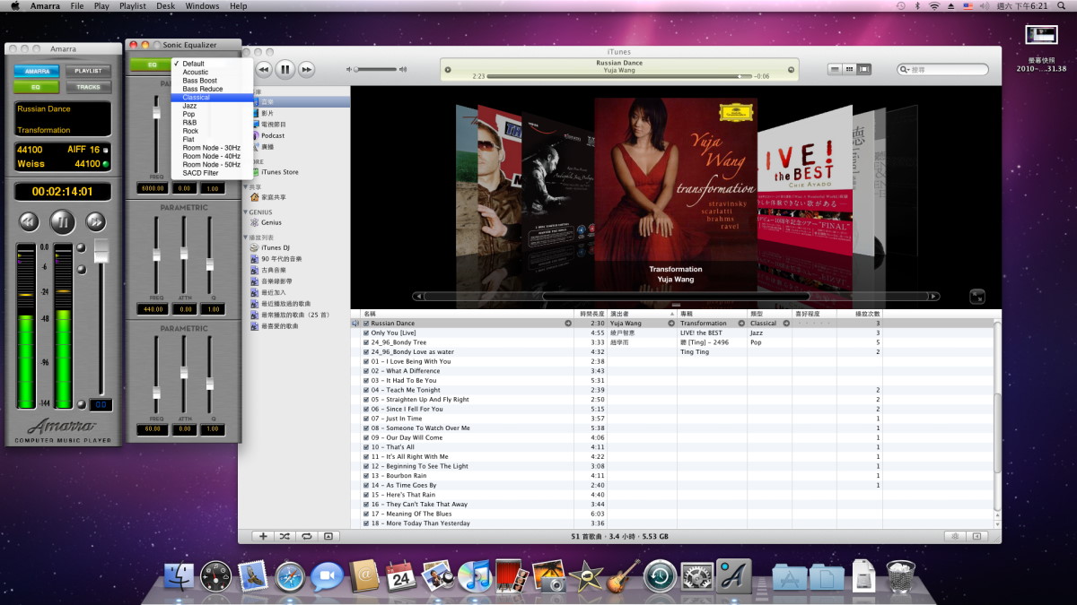
Task: Sort tracks by 專輯 column header
Action: point(712,314)
